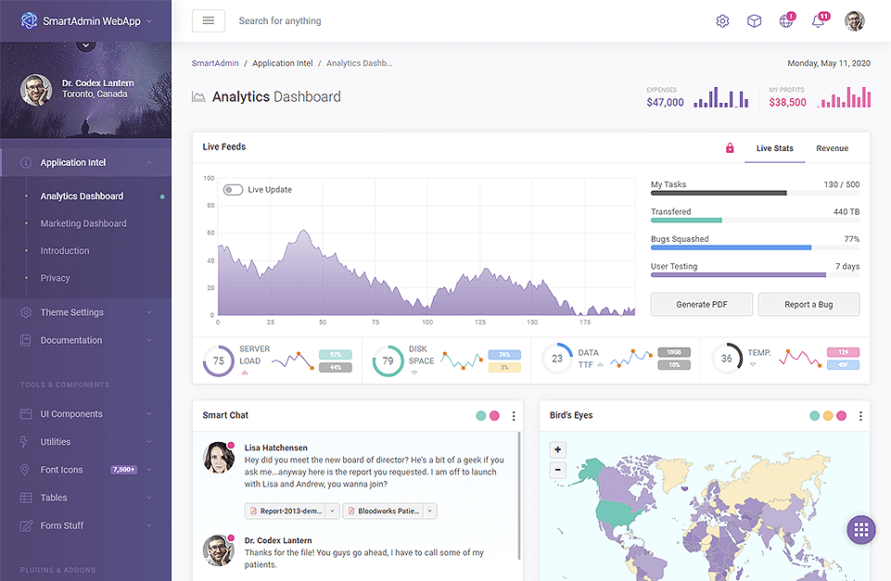Viewport: 891px width, 581px height.
Task: Open the Report-2013 attachment dropdown arrow
Action: (x=334, y=511)
